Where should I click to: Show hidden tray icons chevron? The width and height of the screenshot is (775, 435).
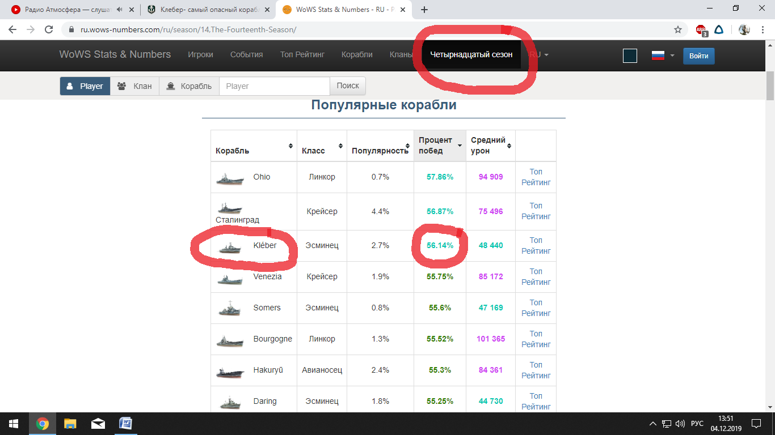(653, 424)
